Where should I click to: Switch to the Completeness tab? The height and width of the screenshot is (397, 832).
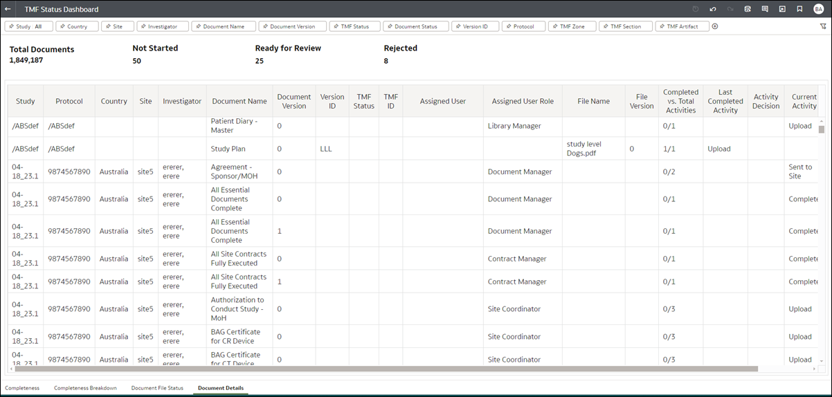pos(22,388)
